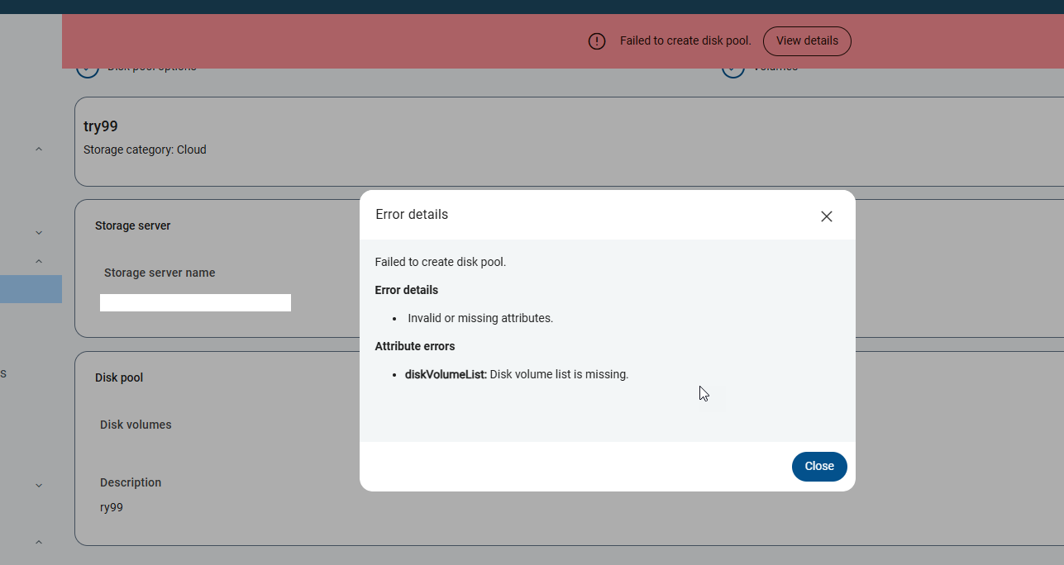Click the exclamation alert icon in banner

coord(597,41)
